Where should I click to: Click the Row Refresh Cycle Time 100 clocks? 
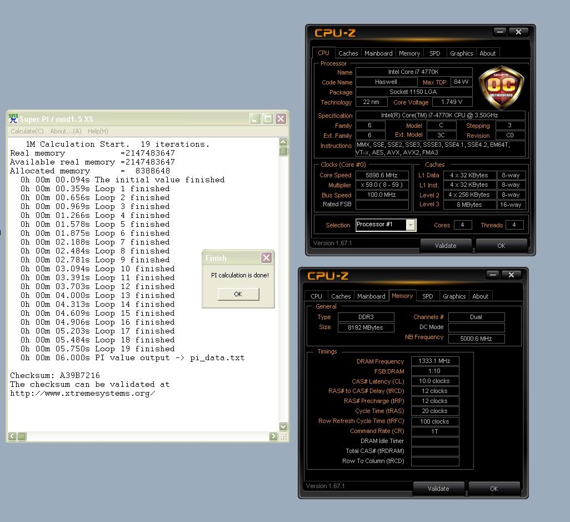pos(435,421)
